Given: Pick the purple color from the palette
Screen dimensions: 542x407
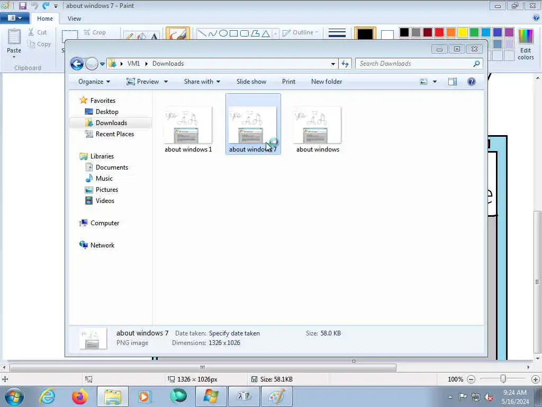Looking at the screenshot, I should coord(509,32).
